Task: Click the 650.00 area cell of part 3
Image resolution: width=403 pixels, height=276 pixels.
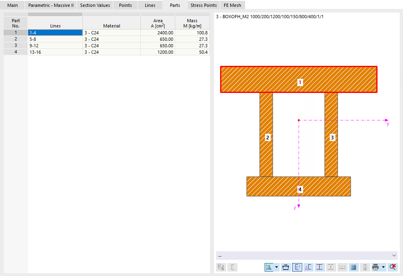Action: pos(158,46)
